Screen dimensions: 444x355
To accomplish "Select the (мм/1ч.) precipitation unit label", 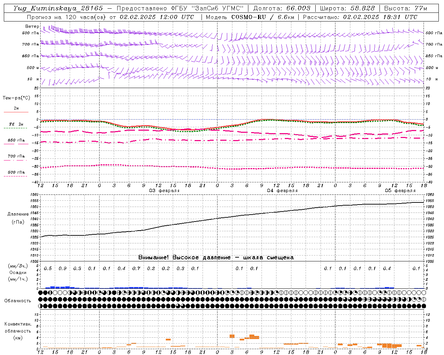I will coord(18,279).
